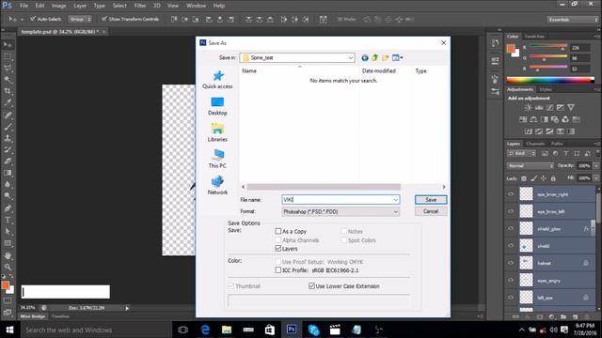Go up one folder level in Save As

[x=374, y=58]
